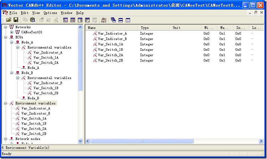Click the vertical scrollbar thumb in tree
This screenshot has width=267, height=159.
(x=80, y=60)
